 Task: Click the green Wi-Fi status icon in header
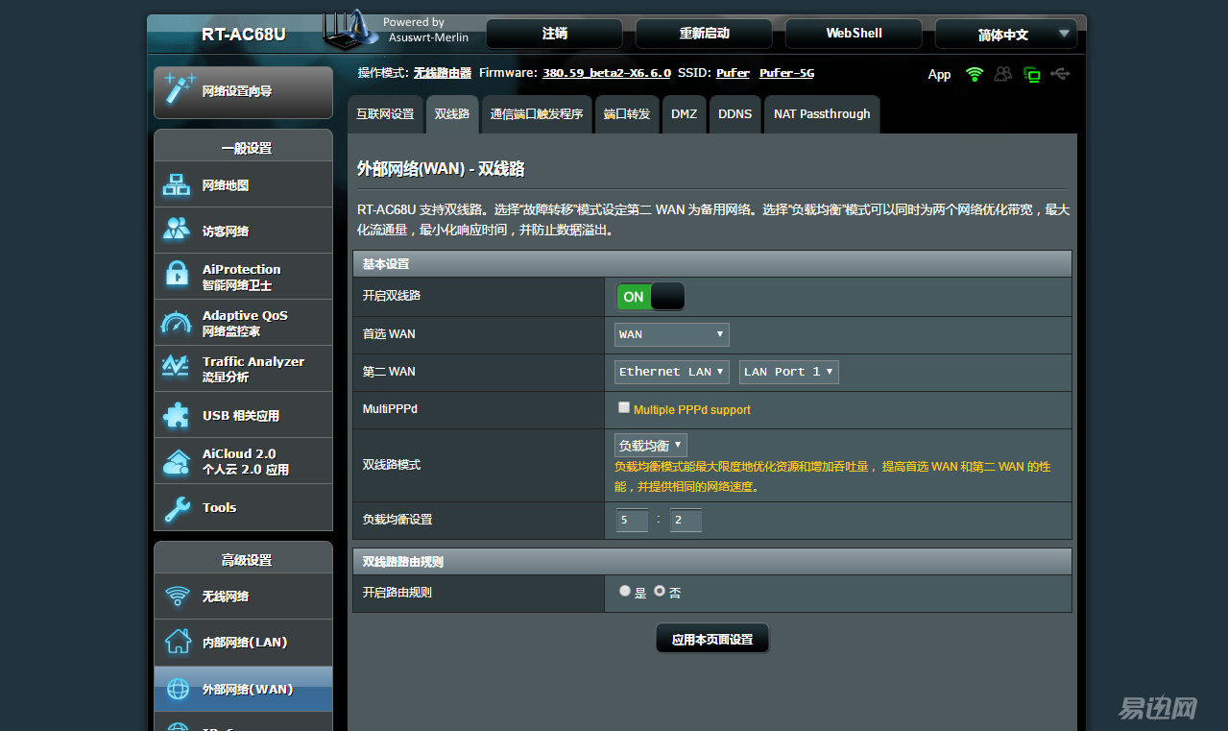point(975,74)
